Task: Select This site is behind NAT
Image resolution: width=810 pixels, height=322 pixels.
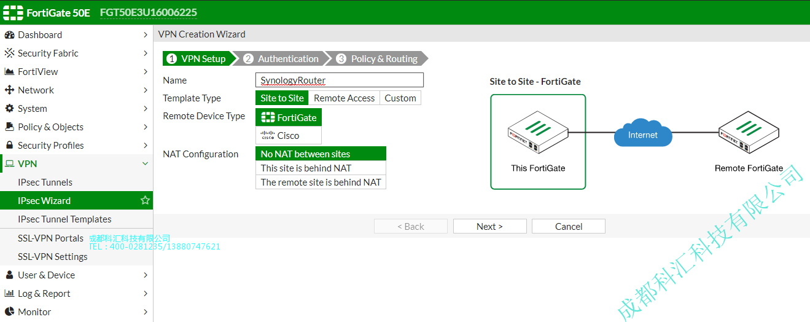Action: (x=321, y=168)
